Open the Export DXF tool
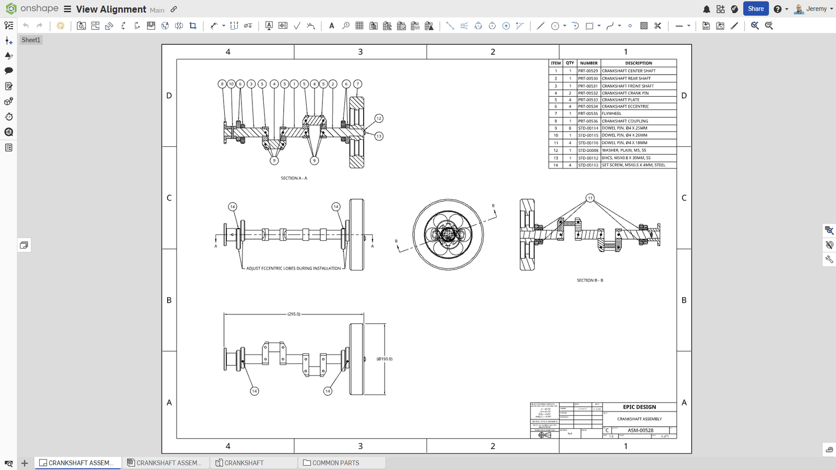The height and width of the screenshot is (470, 836). (705, 26)
